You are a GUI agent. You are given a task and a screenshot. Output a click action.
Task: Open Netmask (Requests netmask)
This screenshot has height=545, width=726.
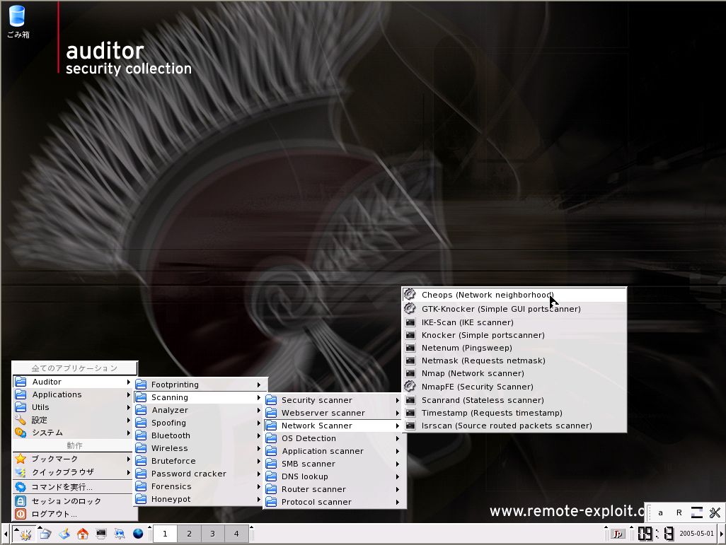(x=514, y=361)
